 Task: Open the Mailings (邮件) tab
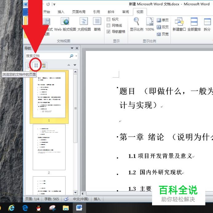111,12
